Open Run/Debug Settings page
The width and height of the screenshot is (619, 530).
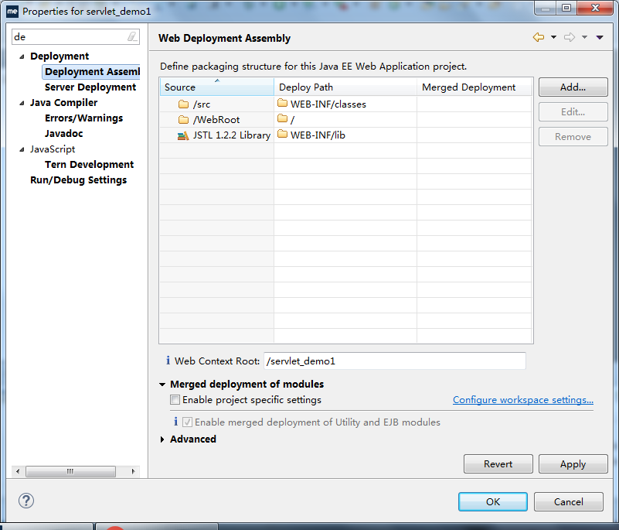pos(78,180)
